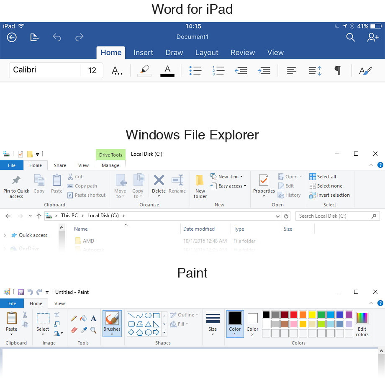Pick the green swatch in Paint palette
Image resolution: width=385 pixels, height=378 pixels.
click(321, 315)
